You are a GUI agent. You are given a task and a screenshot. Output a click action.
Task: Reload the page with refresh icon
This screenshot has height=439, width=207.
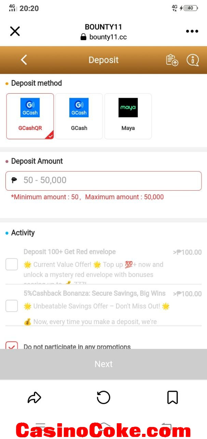(104, 398)
